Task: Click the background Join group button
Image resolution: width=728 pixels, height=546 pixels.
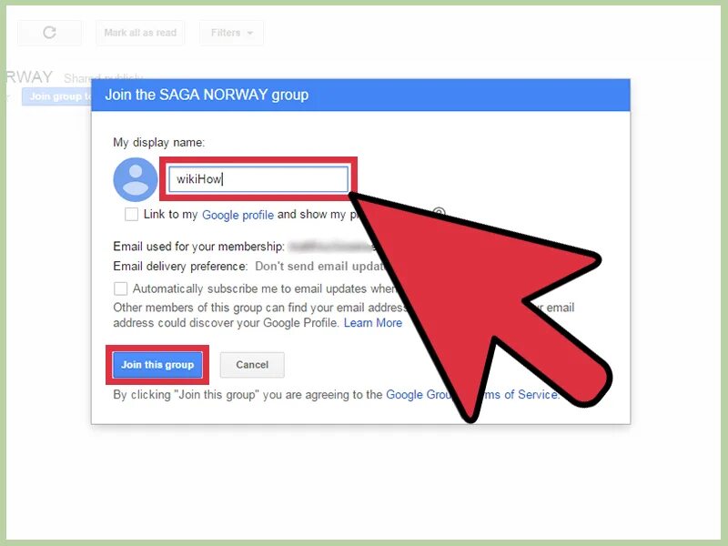Action: 57,96
